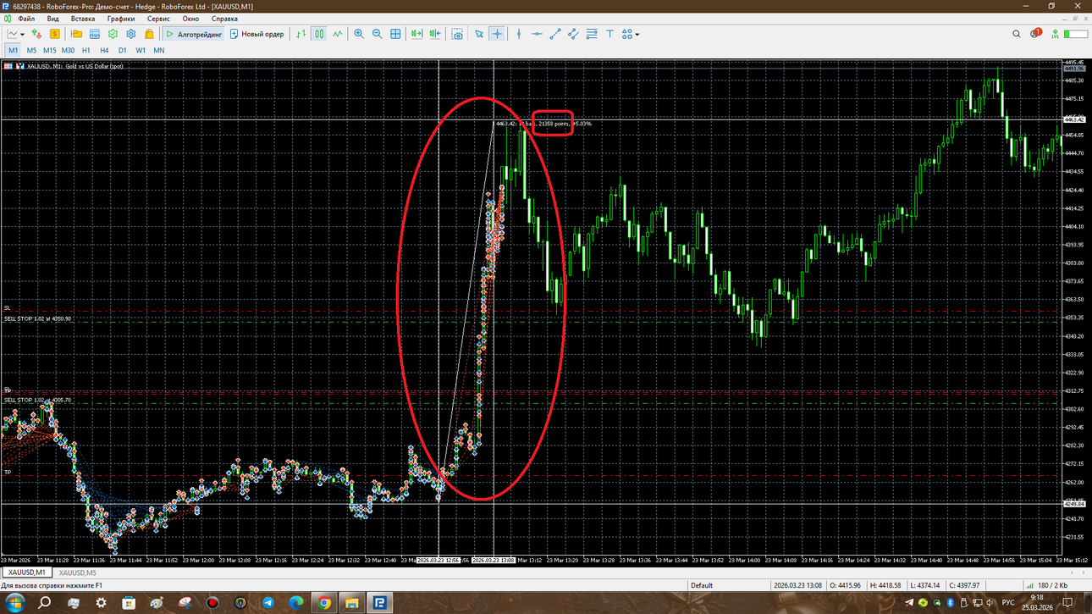The width and height of the screenshot is (1092, 614).
Task: Select the Fibonacci retracement tool
Action: 592,34
